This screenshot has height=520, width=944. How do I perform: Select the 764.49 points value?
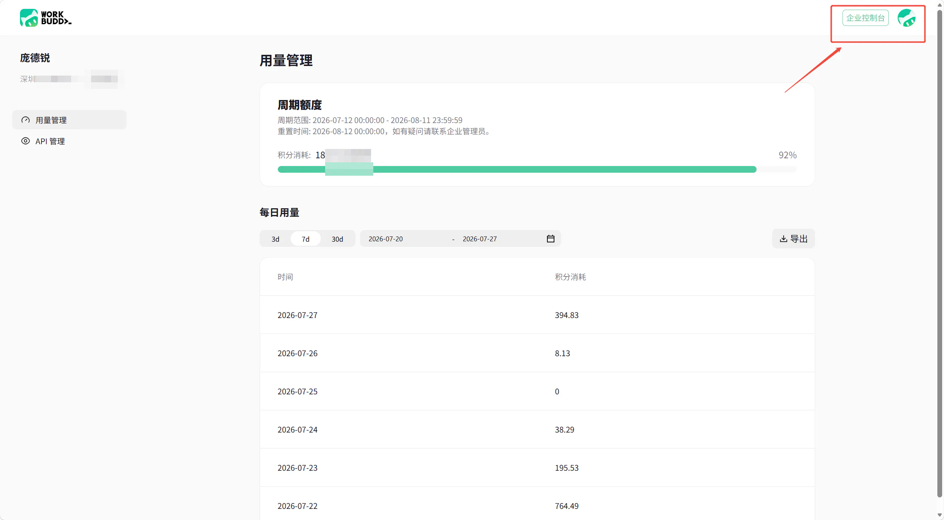pos(567,506)
